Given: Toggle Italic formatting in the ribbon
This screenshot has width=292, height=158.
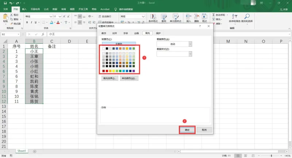Looking at the screenshot, I should pyautogui.click(x=31, y=22).
